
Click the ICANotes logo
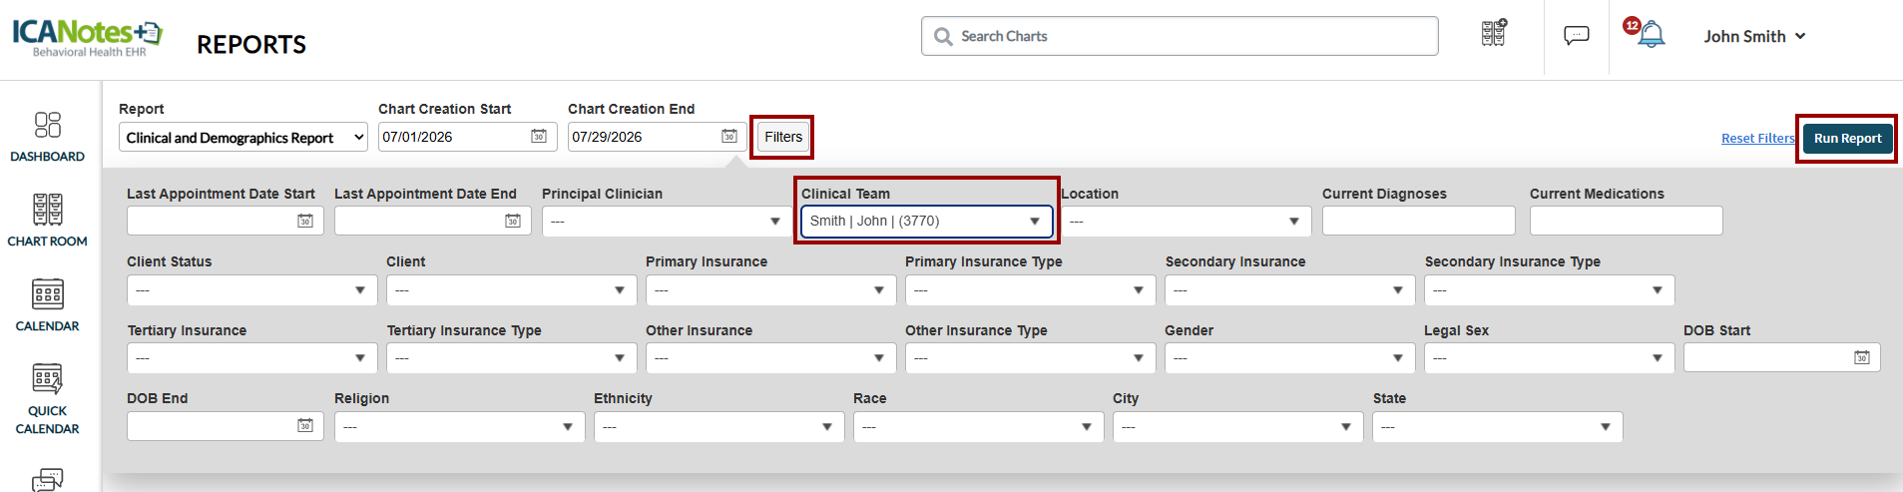point(88,37)
